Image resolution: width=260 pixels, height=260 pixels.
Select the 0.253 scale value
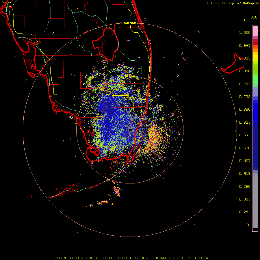point(245,212)
